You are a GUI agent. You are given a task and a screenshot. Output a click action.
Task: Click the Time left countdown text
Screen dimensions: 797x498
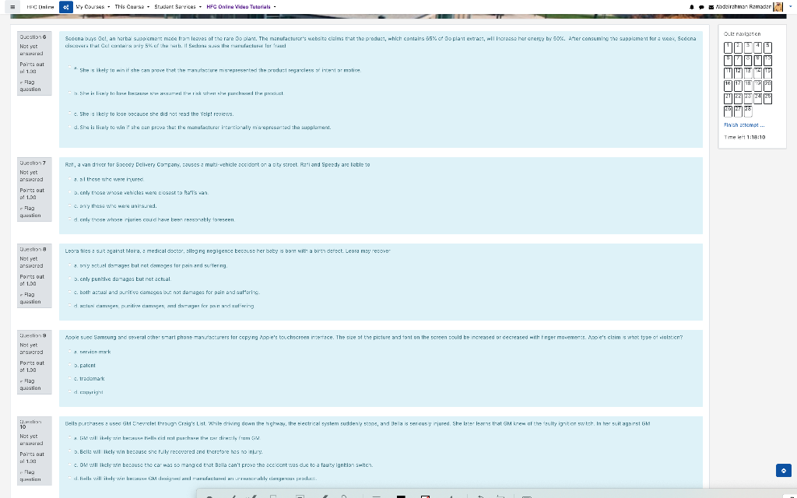click(x=744, y=137)
